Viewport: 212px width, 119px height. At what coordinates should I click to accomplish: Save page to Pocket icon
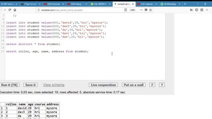146,10
